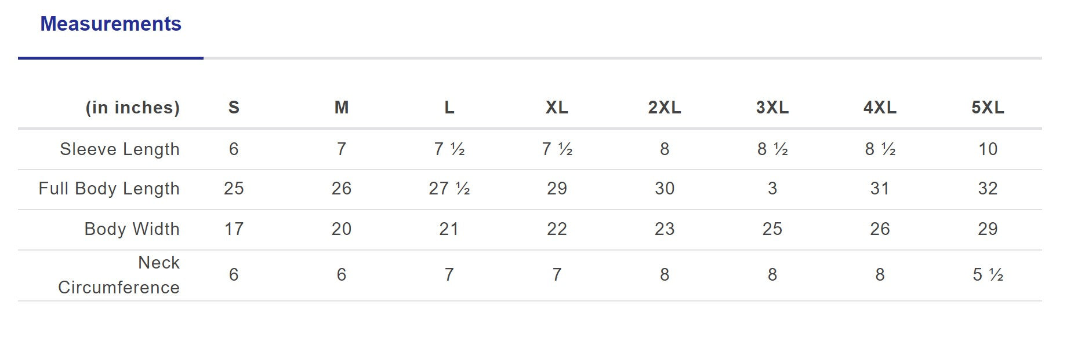This screenshot has width=1074, height=353.
Task: Click the 27 ½ full body length value
Action: coord(449,189)
